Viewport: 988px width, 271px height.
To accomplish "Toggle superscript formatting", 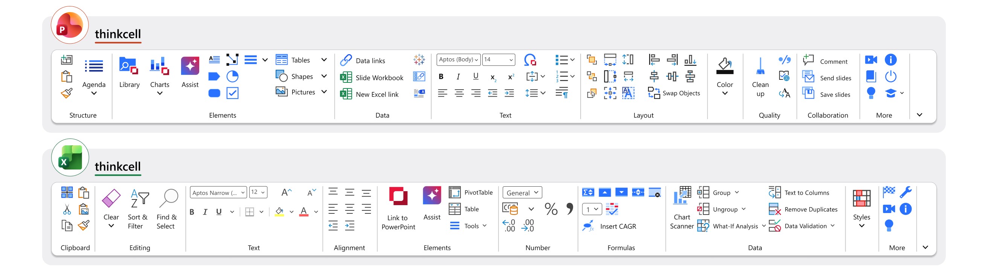I will (511, 76).
